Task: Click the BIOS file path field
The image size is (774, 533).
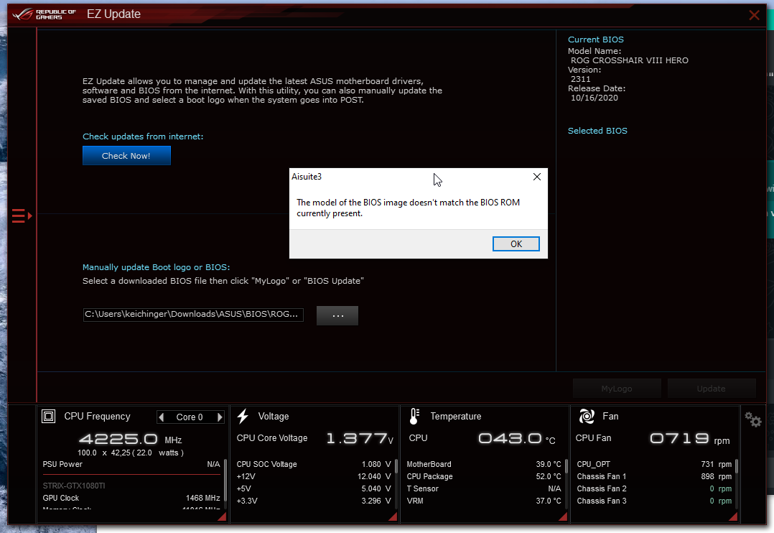Action: pyautogui.click(x=193, y=315)
